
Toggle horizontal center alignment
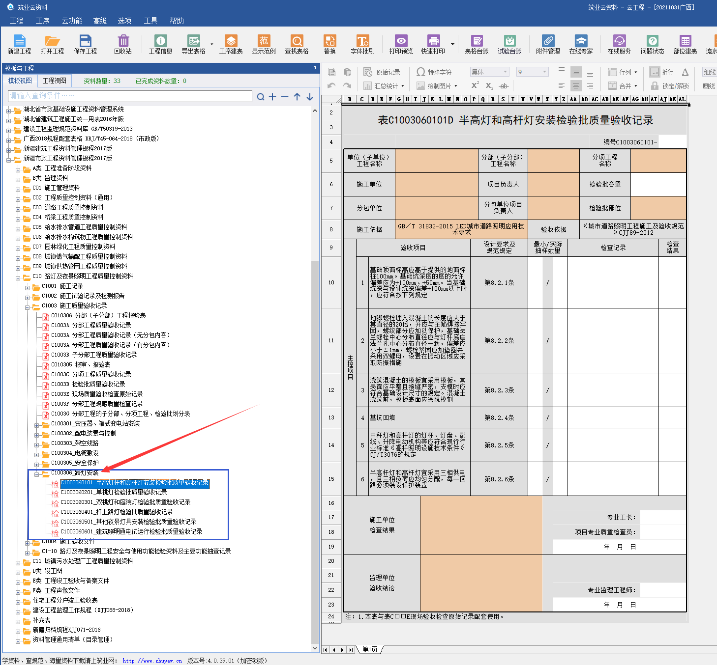tap(576, 85)
